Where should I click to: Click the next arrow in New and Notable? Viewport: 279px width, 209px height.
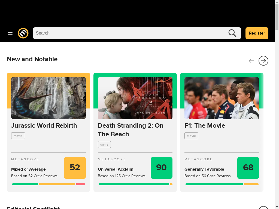click(263, 61)
